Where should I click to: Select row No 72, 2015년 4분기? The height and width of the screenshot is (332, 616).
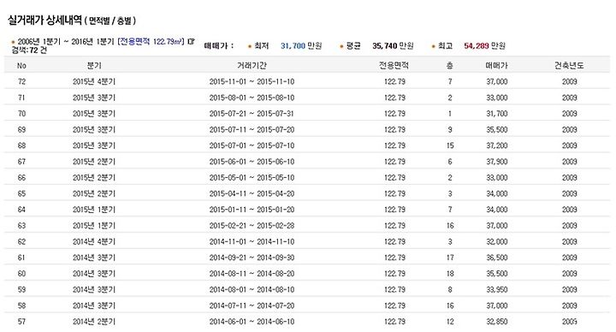pyautogui.click(x=307, y=81)
